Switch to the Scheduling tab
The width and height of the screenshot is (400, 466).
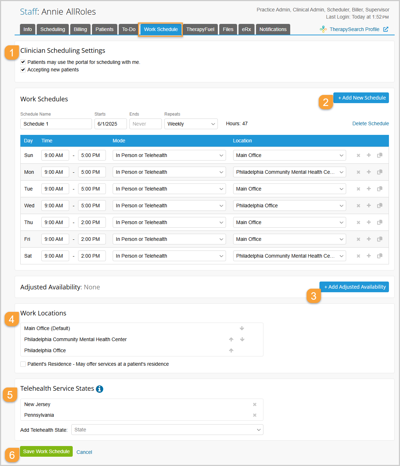pyautogui.click(x=53, y=29)
